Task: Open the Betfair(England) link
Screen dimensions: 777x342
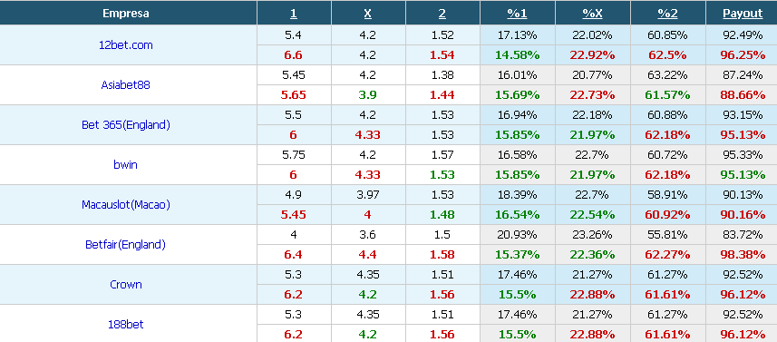Action: pos(125,244)
